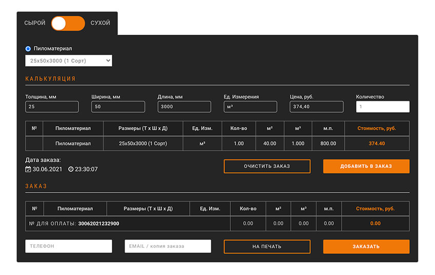The height and width of the screenshot is (275, 435).
Task: Click the Телефон input field
Action: pyautogui.click(x=69, y=246)
